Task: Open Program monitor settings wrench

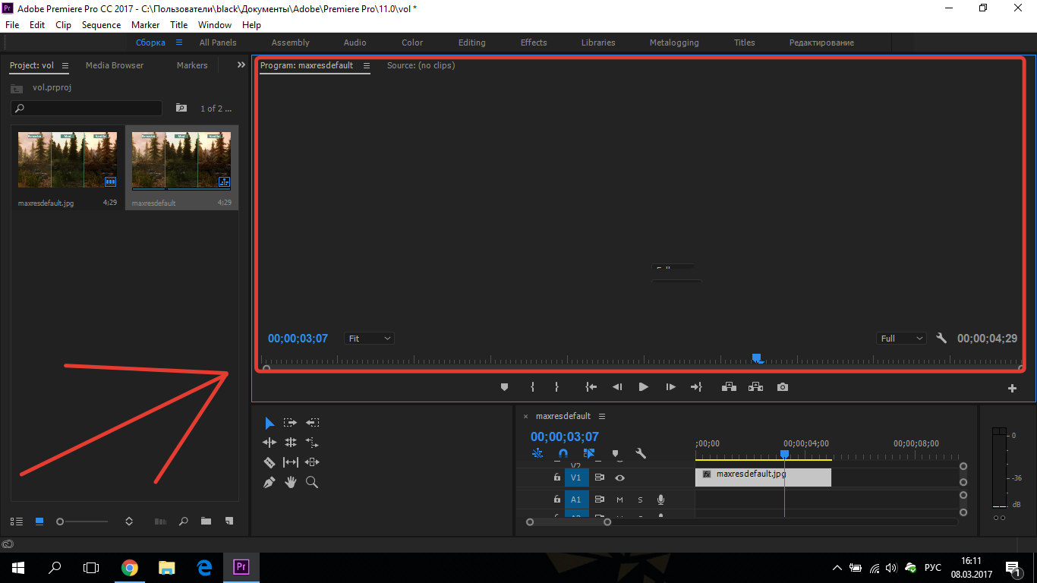Action: coord(941,339)
